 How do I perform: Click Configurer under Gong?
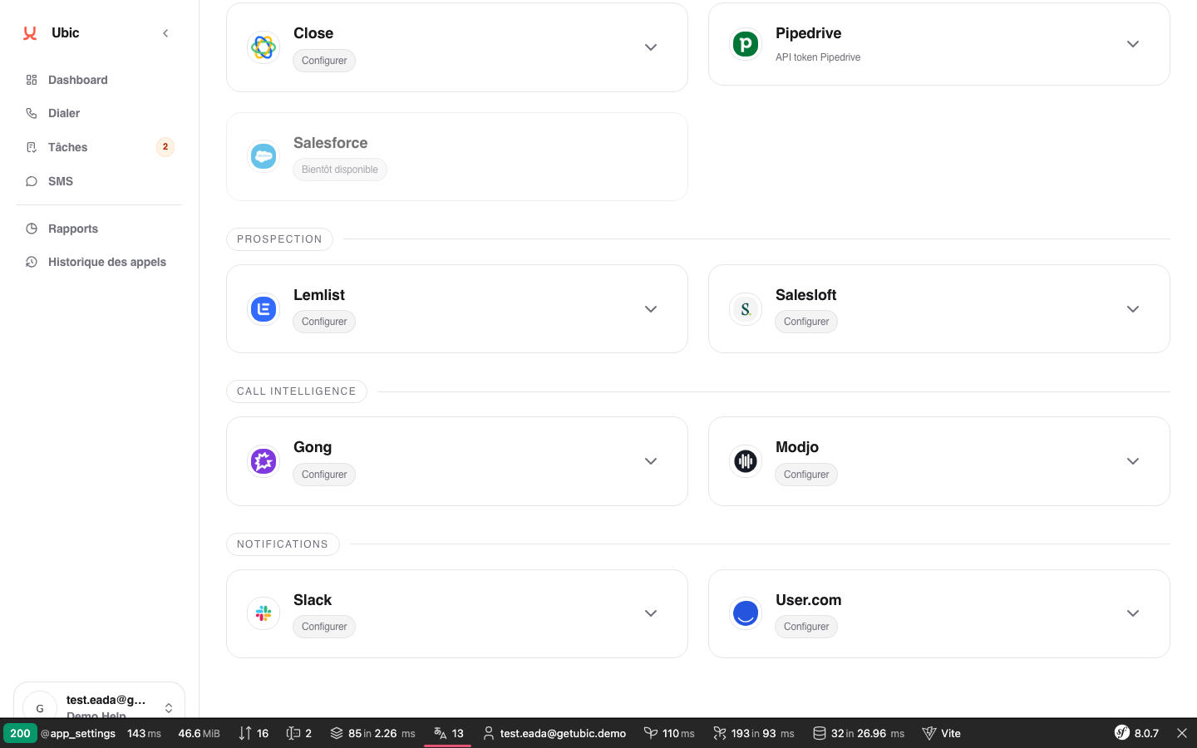[x=324, y=475]
